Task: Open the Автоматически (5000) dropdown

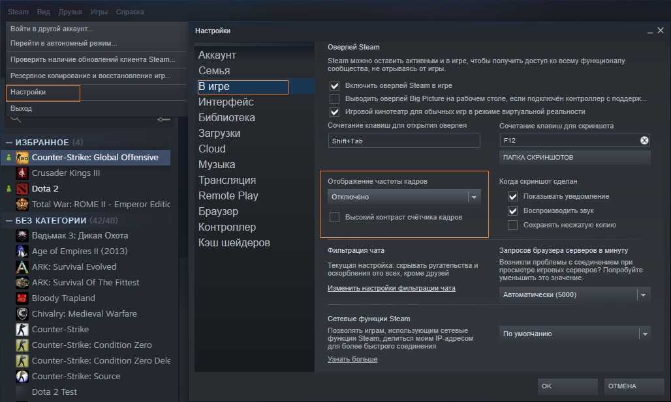Action: (x=574, y=294)
